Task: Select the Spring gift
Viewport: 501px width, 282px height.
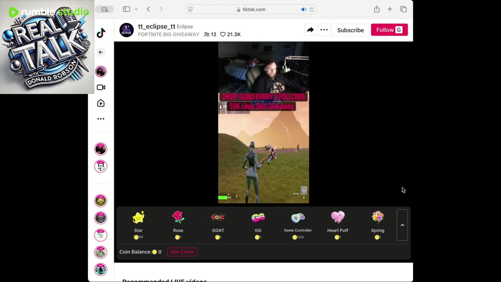Action: (x=378, y=225)
